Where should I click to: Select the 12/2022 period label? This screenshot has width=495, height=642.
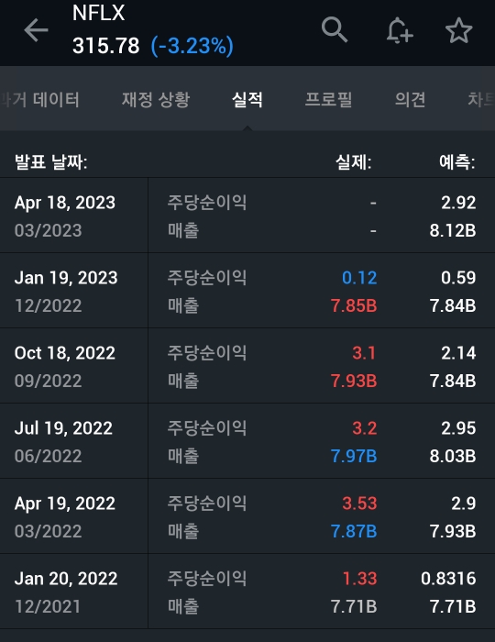[49, 305]
